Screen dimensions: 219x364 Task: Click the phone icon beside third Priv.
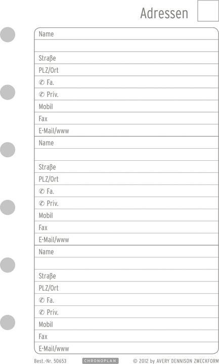click(x=41, y=312)
